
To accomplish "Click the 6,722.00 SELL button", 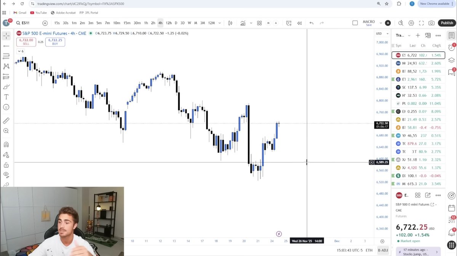I will coord(26,42).
